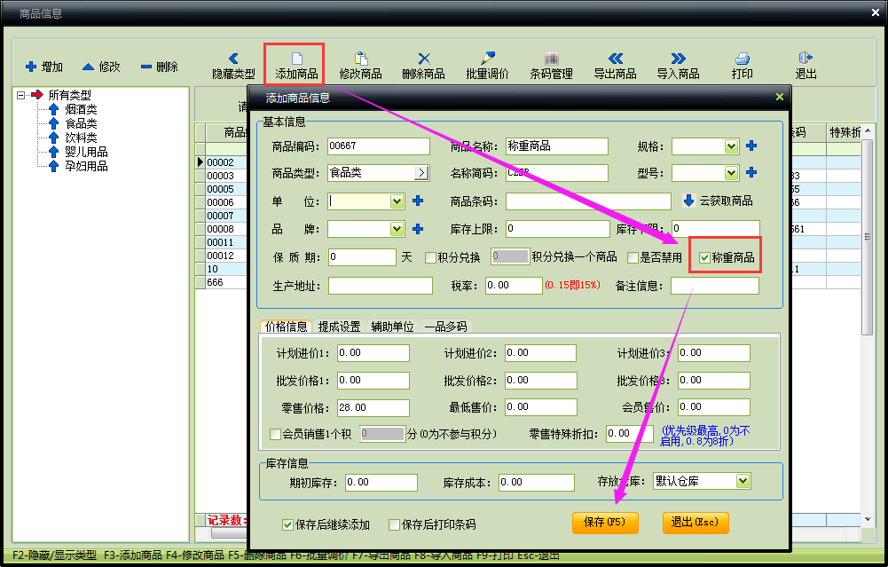Click the 保存(F5) button
This screenshot has width=888, height=567.
coord(605,523)
